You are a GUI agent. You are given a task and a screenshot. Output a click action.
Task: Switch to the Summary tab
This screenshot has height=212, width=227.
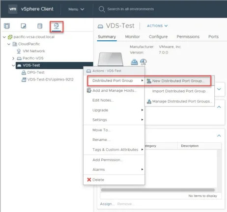(107, 37)
